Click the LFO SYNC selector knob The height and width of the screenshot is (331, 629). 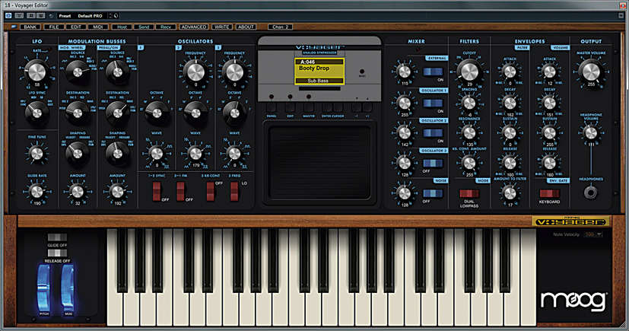click(37, 113)
